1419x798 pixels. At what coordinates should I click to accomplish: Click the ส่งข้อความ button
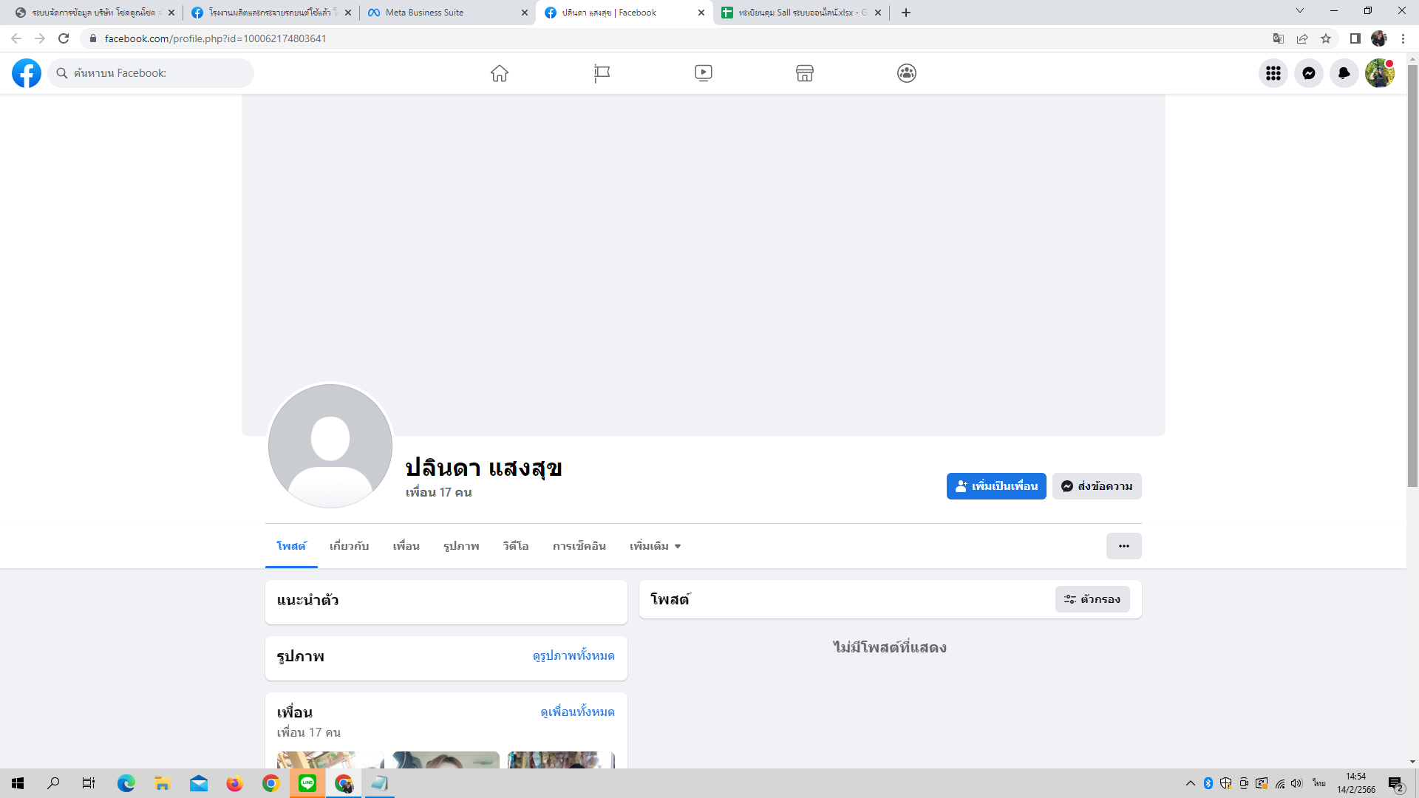point(1097,486)
